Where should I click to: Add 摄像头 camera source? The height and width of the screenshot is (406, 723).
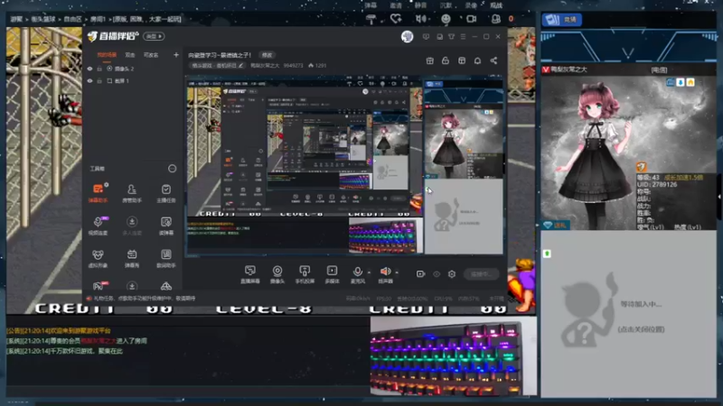pyautogui.click(x=277, y=274)
